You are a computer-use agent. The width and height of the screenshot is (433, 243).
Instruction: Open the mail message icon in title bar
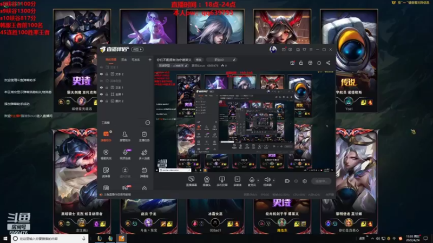284,50
